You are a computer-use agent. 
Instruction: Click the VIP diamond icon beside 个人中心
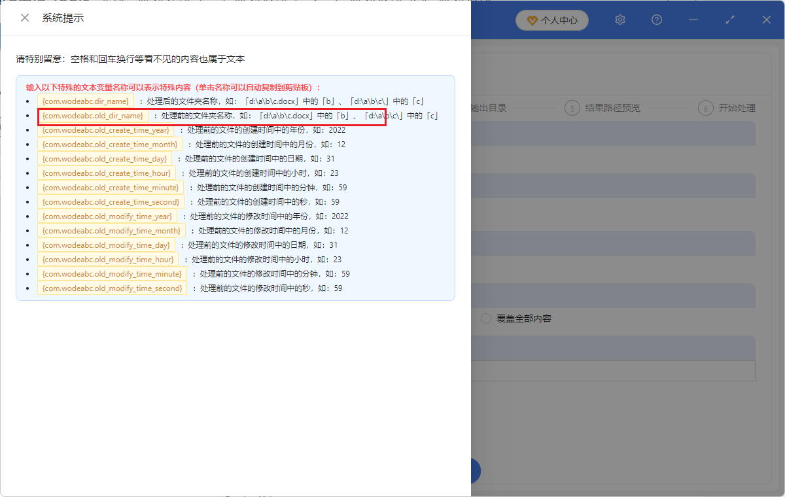(x=531, y=20)
